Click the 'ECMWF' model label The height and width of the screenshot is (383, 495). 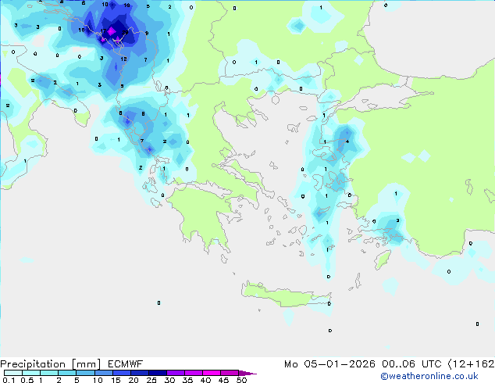[x=126, y=364]
